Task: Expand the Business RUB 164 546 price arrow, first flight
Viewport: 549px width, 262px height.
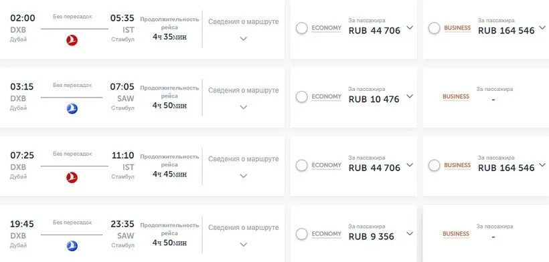Action: tap(542, 27)
